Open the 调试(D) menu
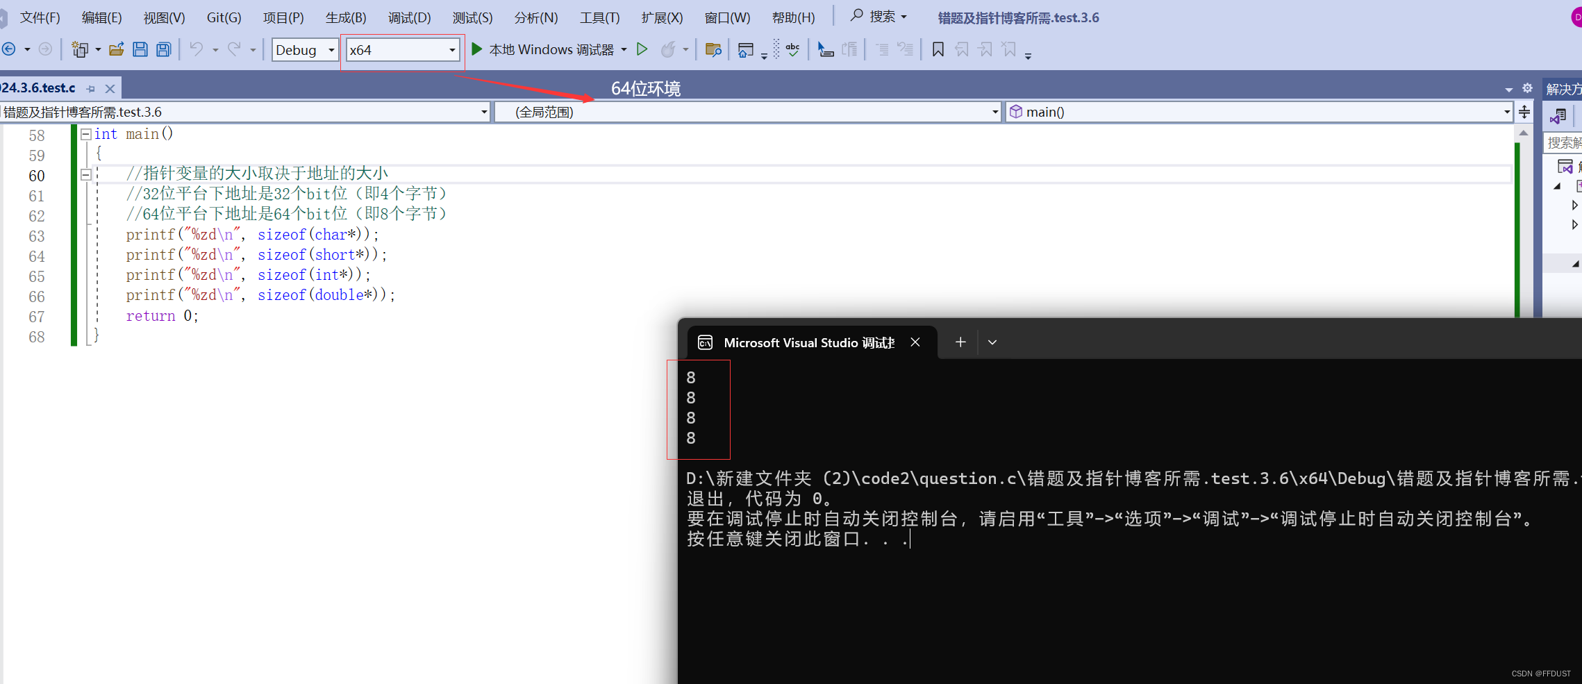 coord(409,17)
